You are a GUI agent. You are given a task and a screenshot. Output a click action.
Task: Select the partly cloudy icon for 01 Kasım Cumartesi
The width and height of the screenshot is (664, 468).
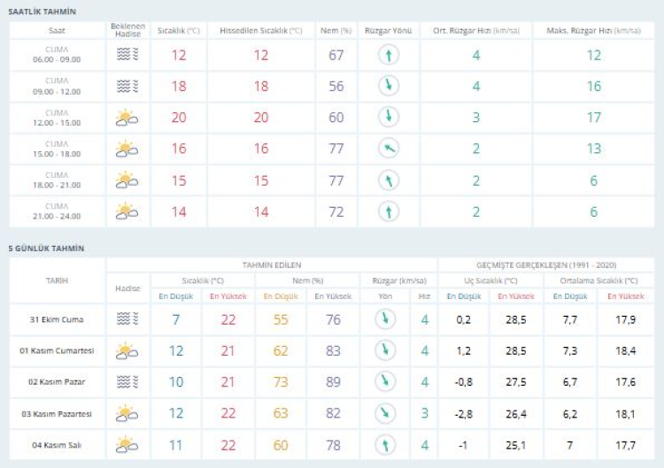(127, 351)
